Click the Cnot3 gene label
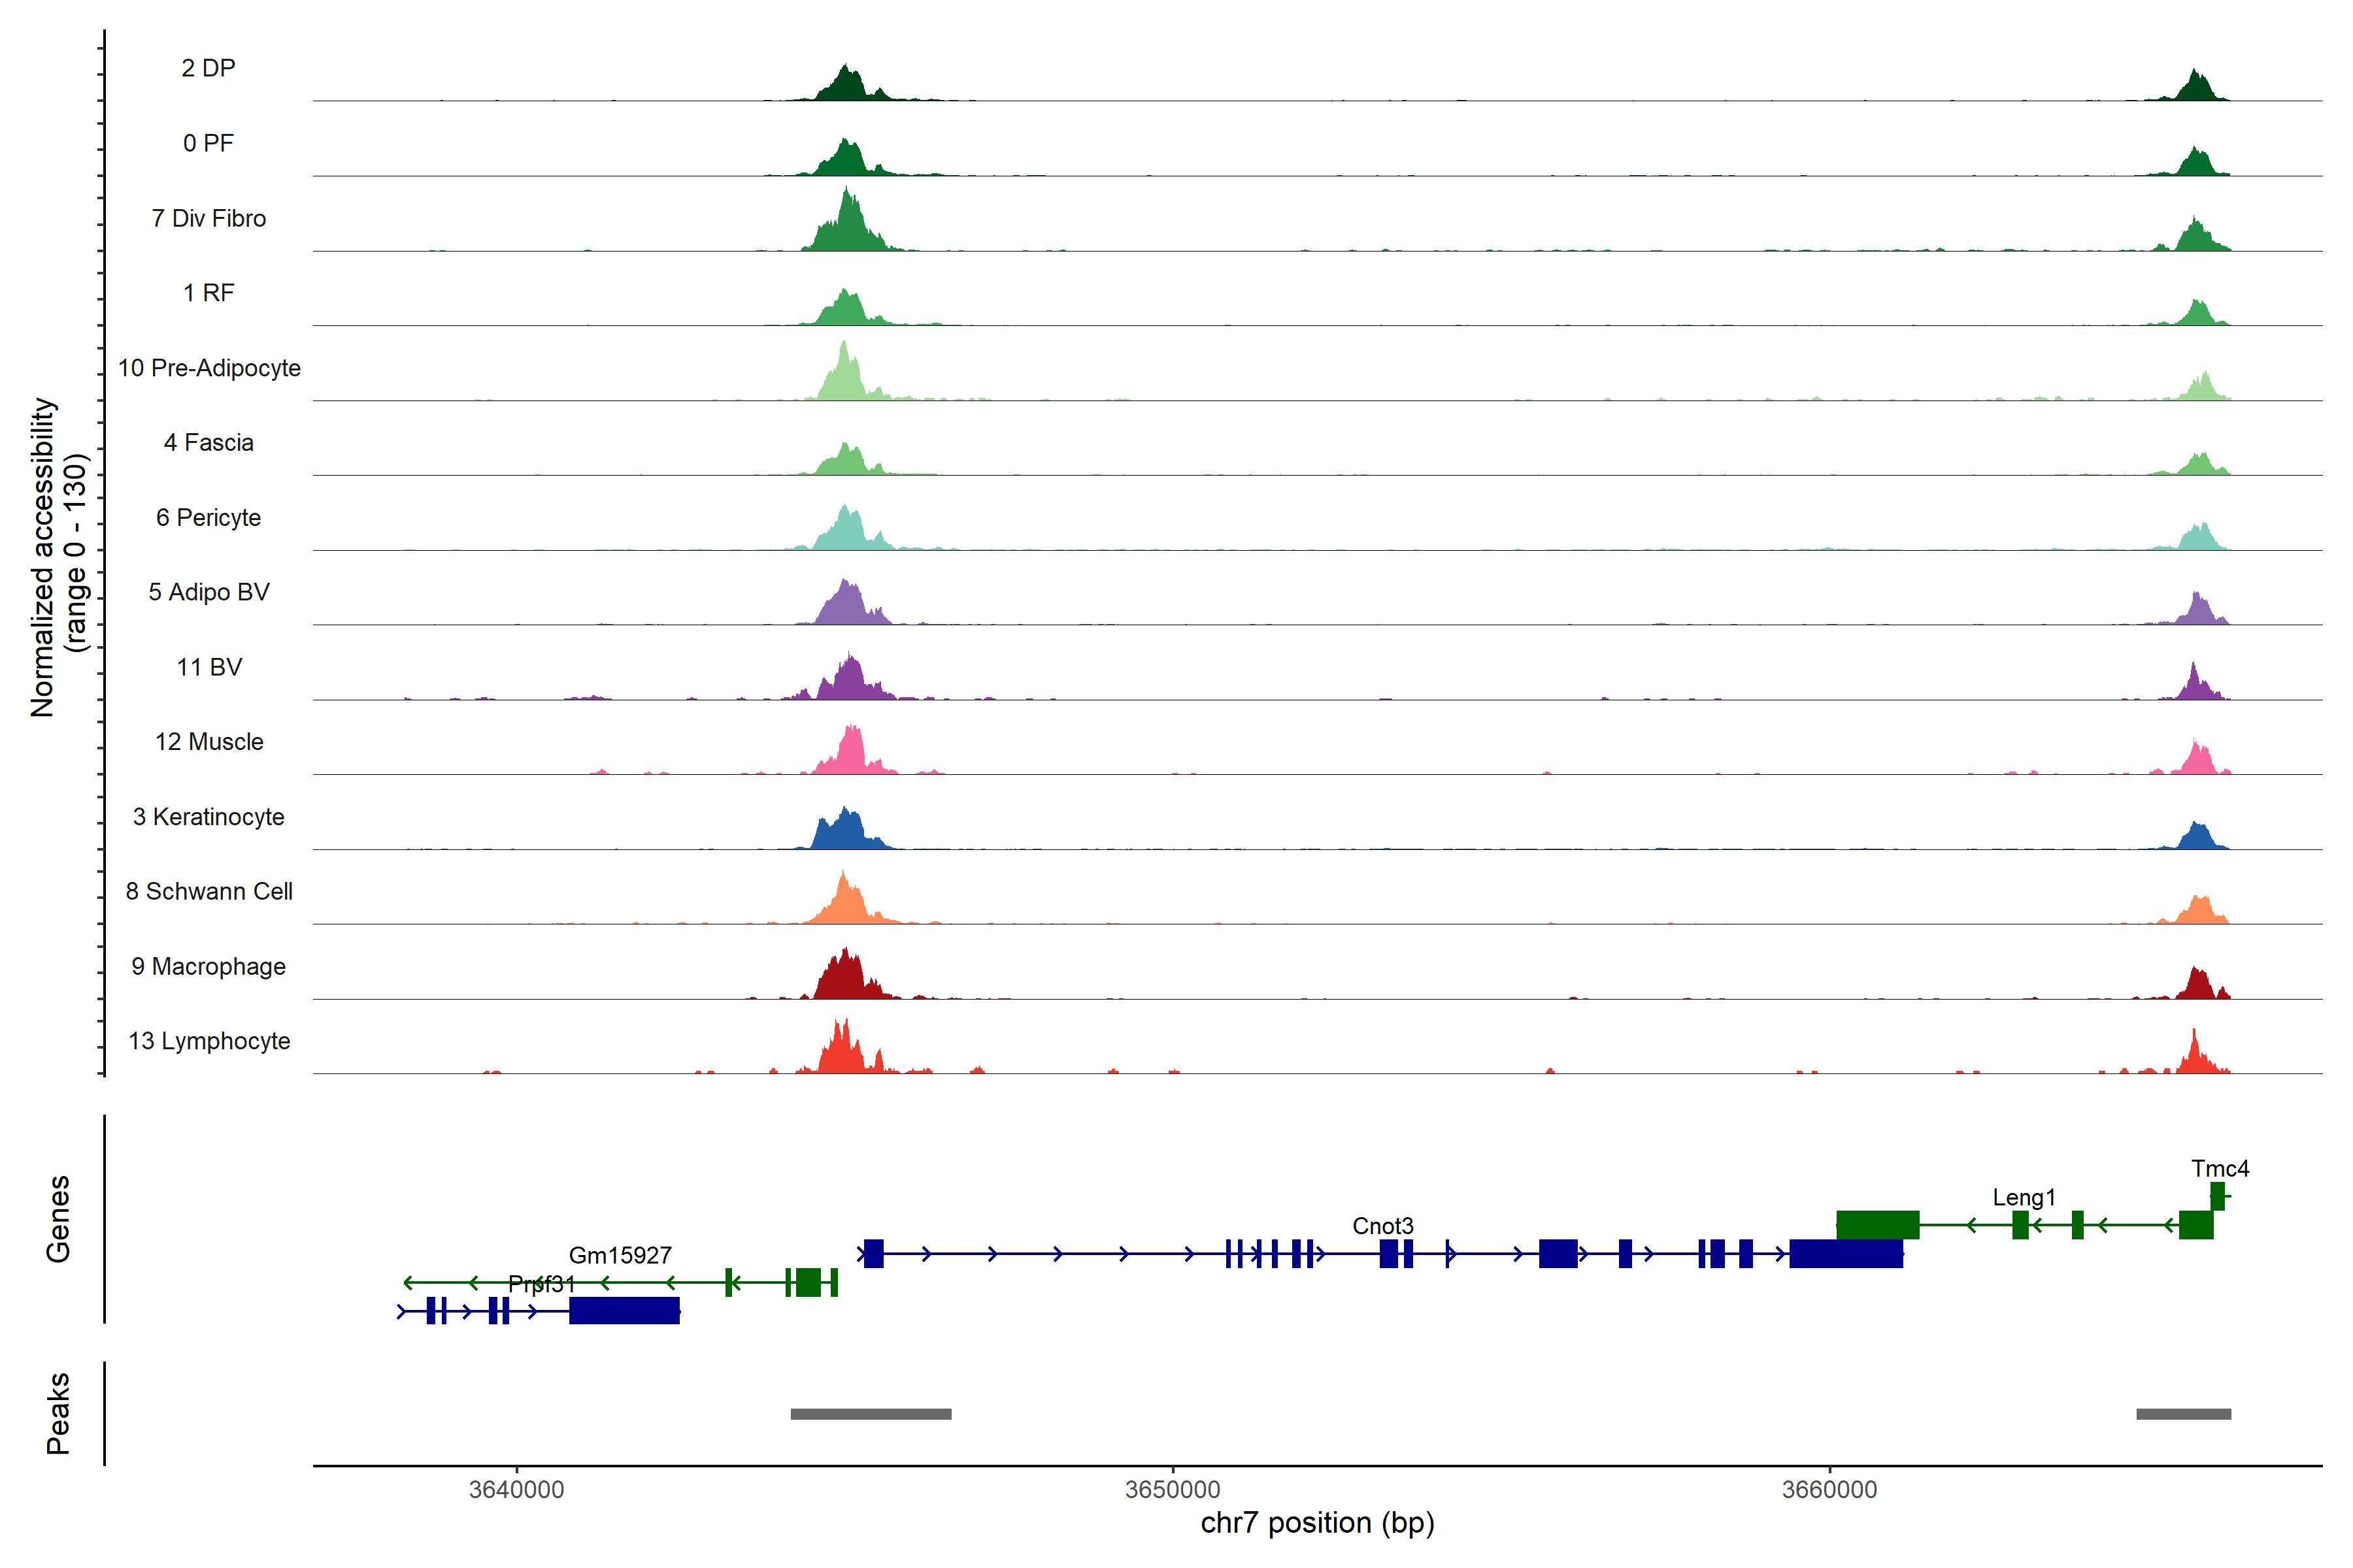 [x=1382, y=1226]
